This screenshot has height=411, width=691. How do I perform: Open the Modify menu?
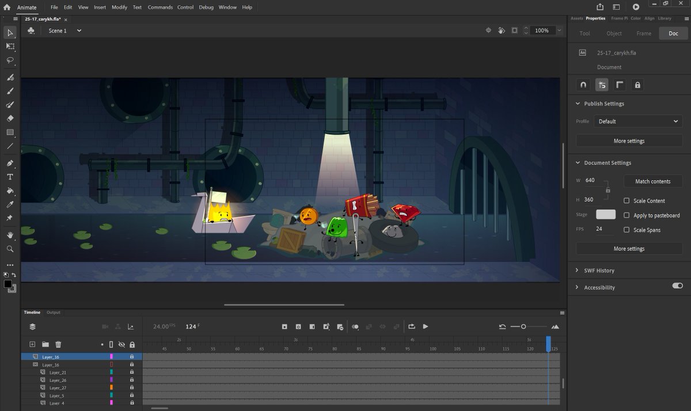[119, 7]
